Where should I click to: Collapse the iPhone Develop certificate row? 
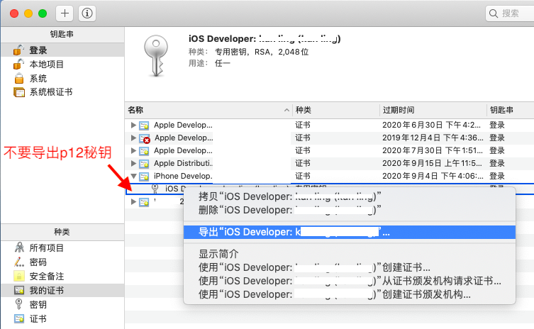coord(133,176)
